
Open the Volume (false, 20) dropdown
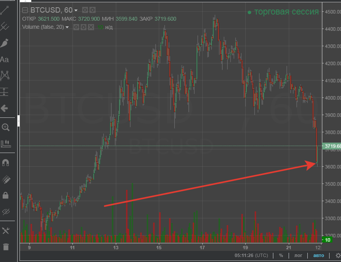(67, 27)
